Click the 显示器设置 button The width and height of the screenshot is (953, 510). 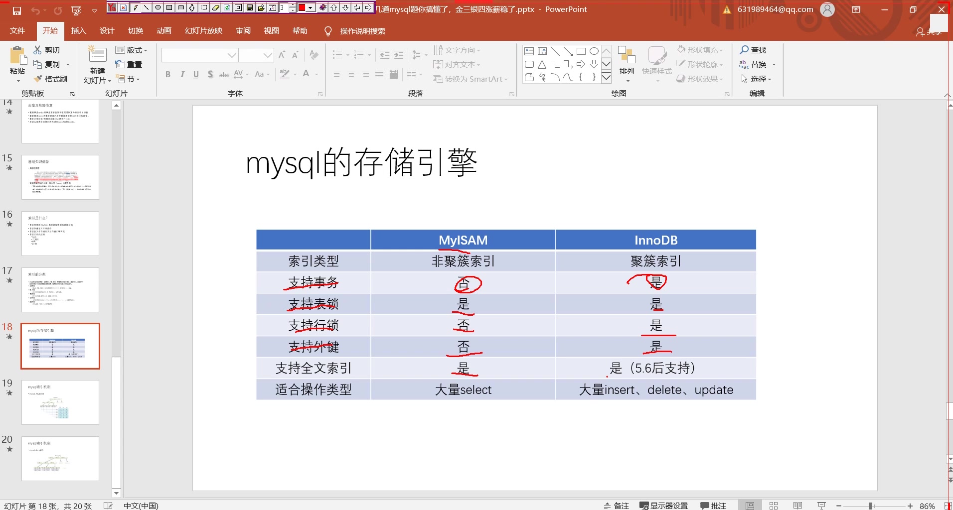(664, 505)
